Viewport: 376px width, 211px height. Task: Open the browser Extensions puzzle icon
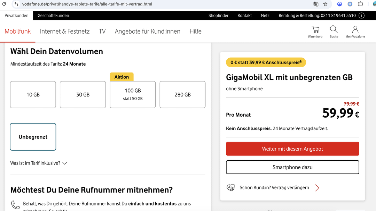tap(361, 4)
